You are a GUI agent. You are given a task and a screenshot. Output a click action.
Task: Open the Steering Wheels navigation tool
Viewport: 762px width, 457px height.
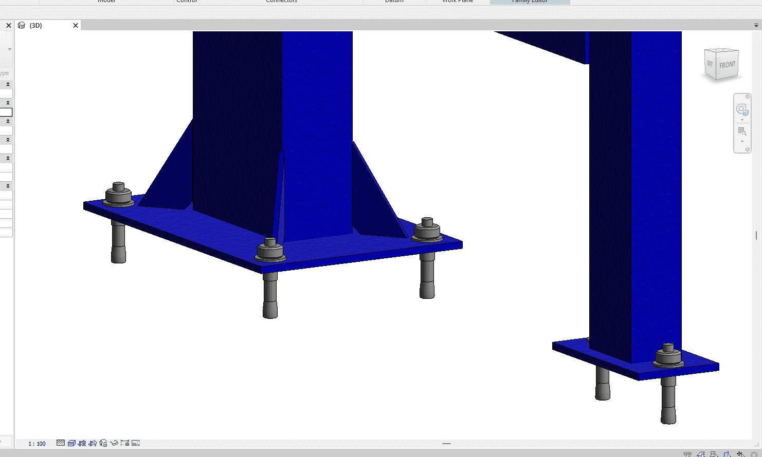[x=741, y=109]
